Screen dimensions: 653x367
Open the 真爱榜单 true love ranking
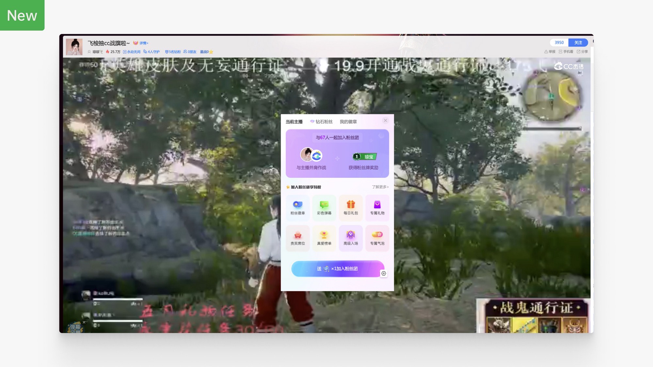324,238
